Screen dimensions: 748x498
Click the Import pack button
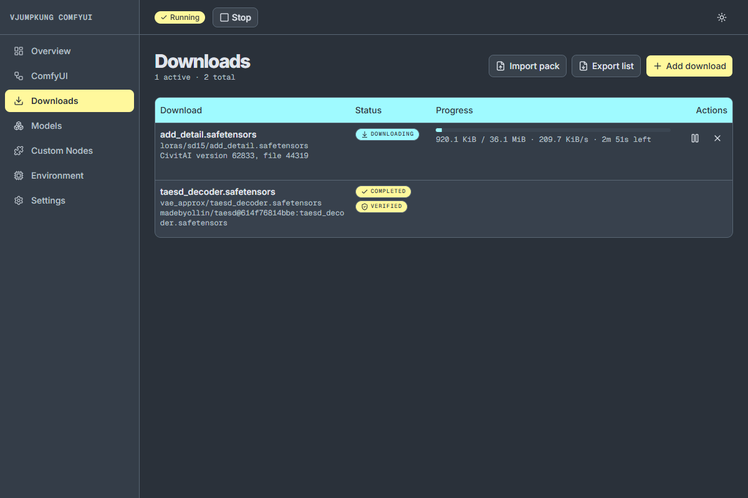click(527, 66)
